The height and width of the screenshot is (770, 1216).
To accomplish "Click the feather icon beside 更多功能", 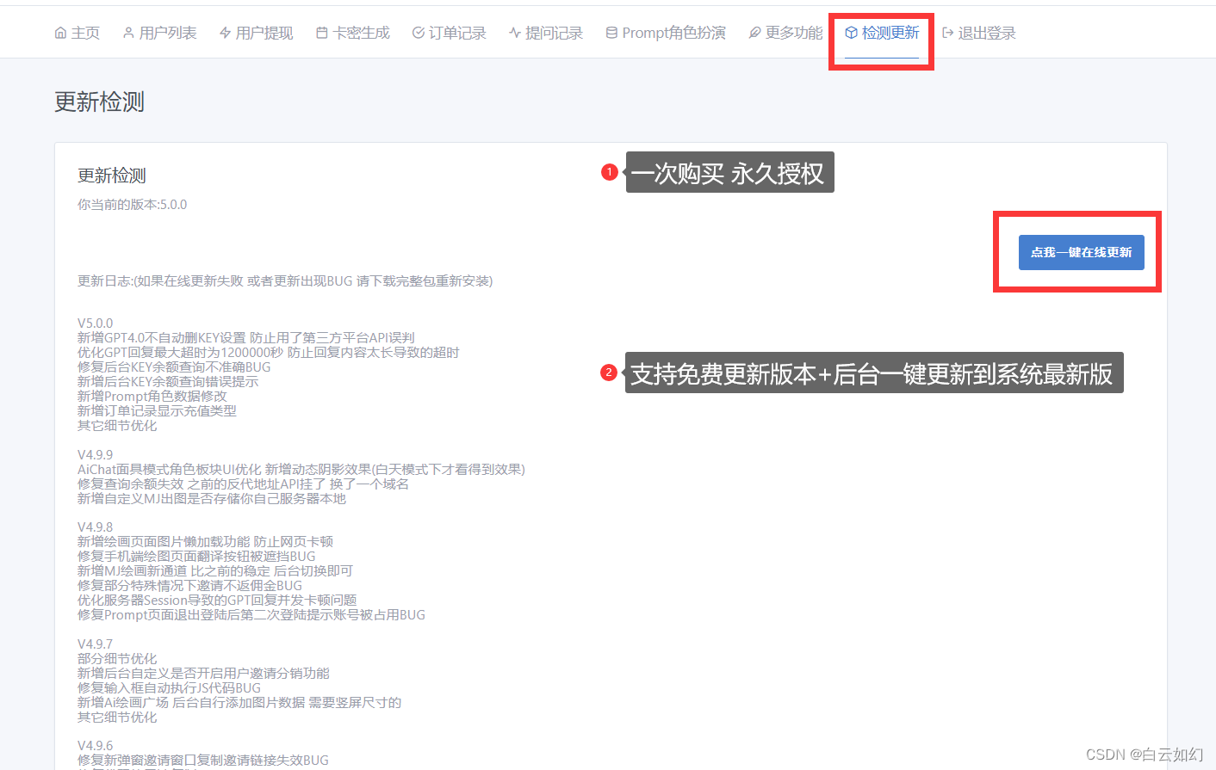I will [754, 33].
